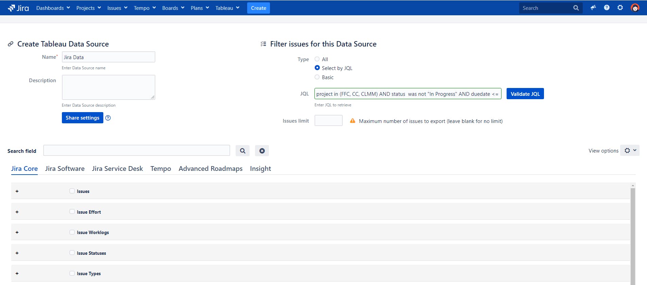Select the All type radio button
This screenshot has height=285, width=647.
tap(317, 59)
